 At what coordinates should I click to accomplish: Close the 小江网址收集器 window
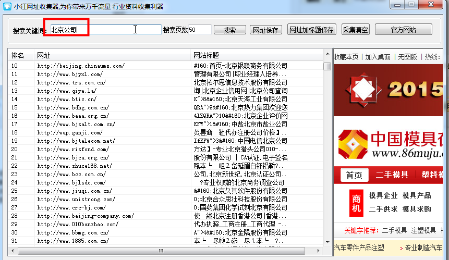(x=431, y=5)
